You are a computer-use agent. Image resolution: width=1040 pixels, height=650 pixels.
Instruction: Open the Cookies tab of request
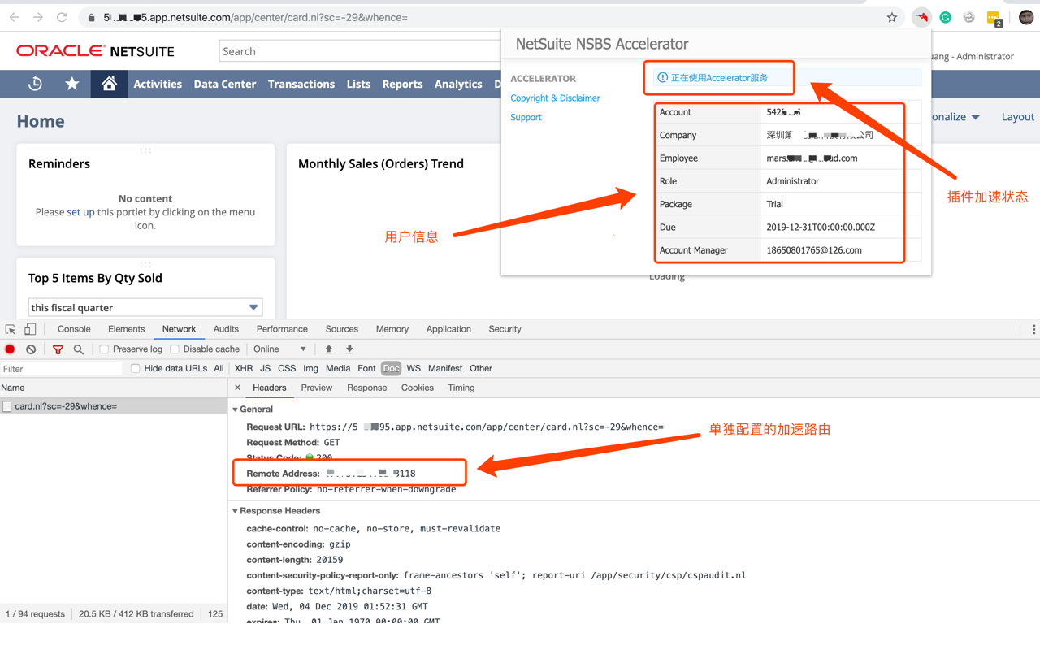click(417, 388)
